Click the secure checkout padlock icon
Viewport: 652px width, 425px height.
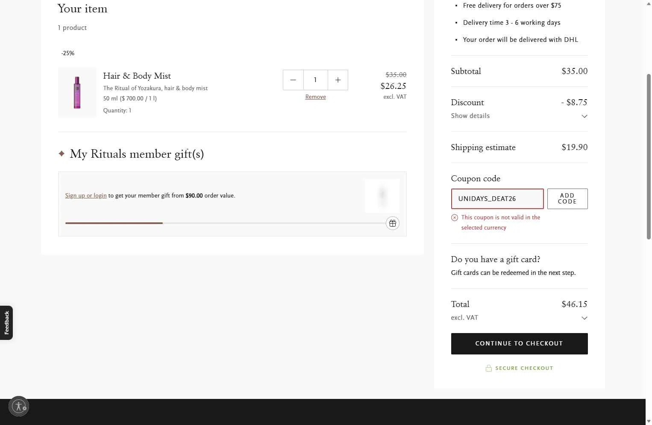point(489,368)
